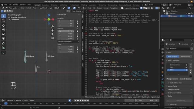Viewport: 194px width, 109px height.
Task: Play the animation in reverse
Action: point(80,101)
